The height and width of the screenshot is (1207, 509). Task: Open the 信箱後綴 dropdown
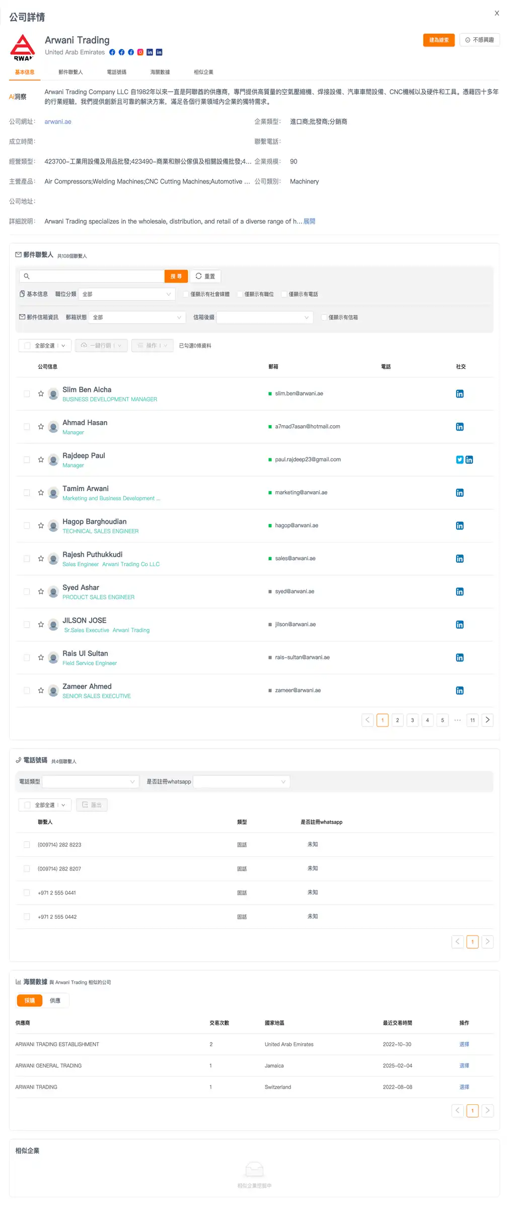[x=265, y=317]
